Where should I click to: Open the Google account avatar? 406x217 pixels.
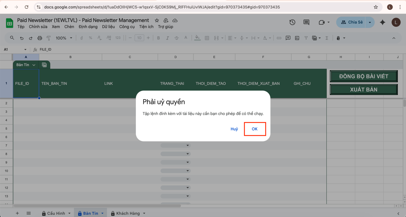pyautogui.click(x=396, y=22)
